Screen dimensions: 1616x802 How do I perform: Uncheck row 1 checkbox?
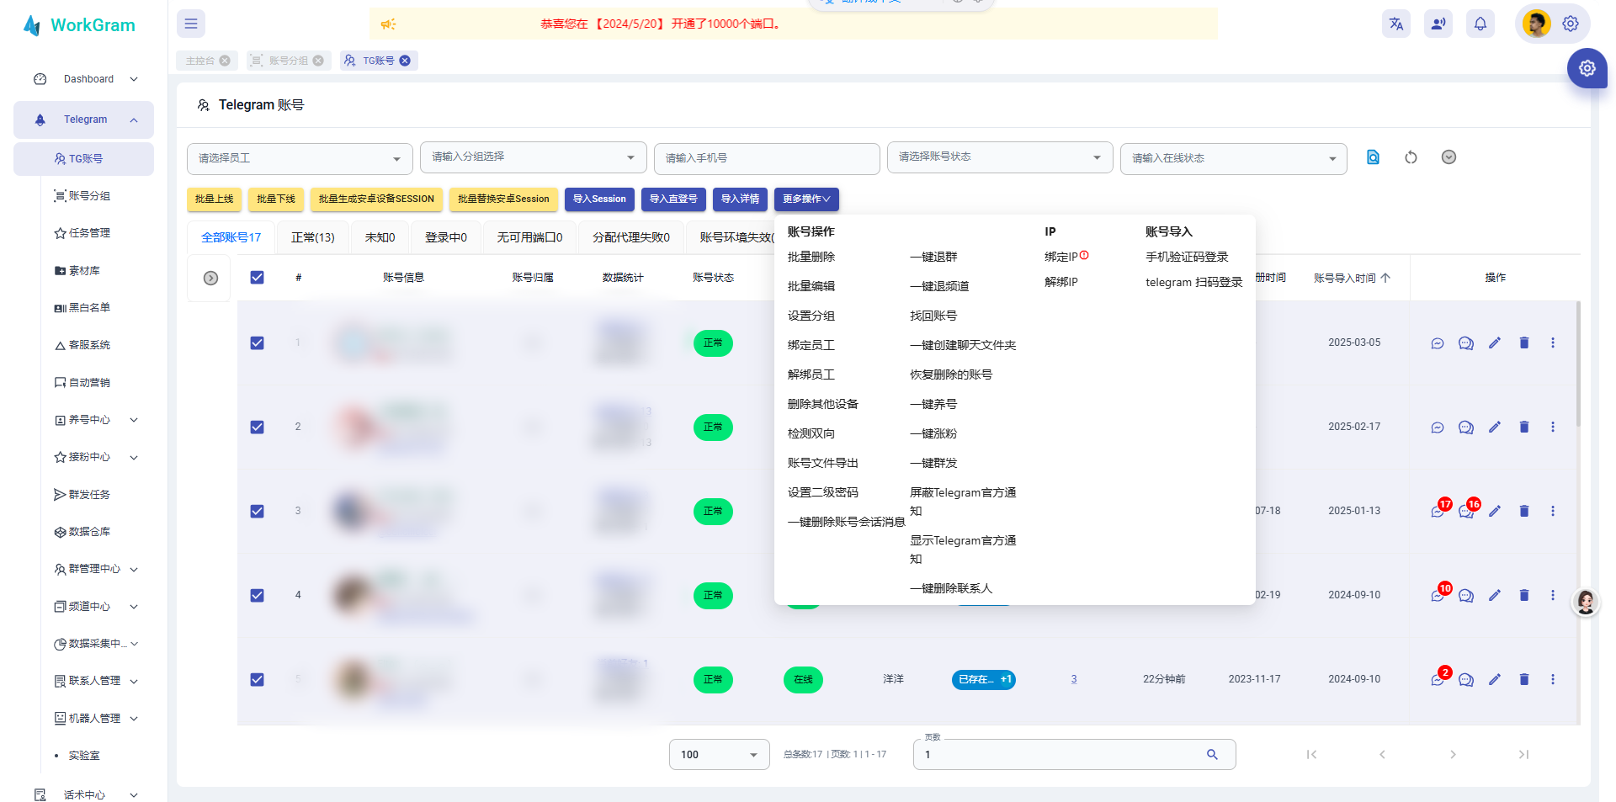(258, 343)
